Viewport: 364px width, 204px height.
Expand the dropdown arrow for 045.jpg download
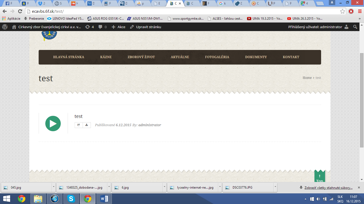54,187
